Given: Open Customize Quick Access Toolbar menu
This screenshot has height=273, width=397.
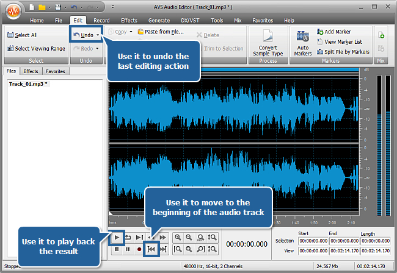Looking at the screenshot, I should click(x=113, y=7).
